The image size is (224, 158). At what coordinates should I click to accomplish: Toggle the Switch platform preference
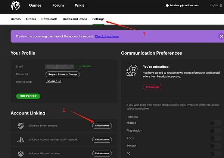click(x=216, y=146)
